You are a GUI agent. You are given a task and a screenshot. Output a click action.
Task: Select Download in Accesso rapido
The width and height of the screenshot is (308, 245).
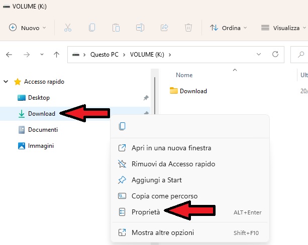pos(41,114)
